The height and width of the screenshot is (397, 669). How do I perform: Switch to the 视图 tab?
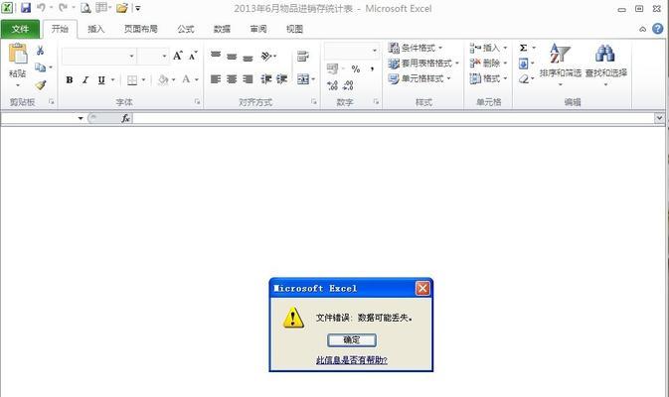pos(294,29)
